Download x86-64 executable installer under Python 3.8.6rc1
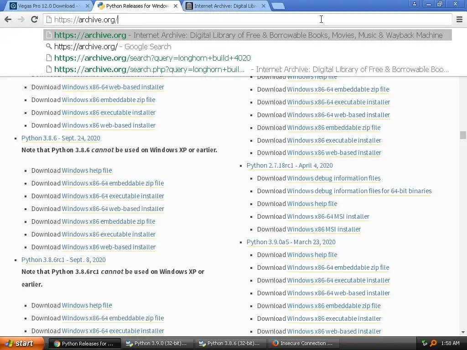This screenshot has height=350, width=467. coord(113,331)
